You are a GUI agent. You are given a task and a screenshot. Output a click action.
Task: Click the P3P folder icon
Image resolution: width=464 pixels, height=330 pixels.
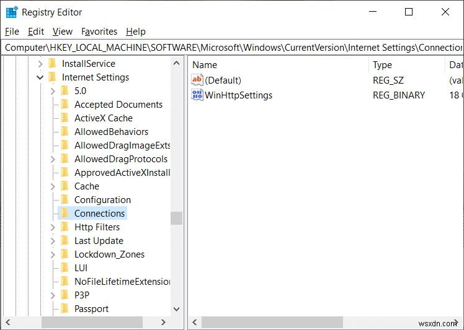coord(65,295)
